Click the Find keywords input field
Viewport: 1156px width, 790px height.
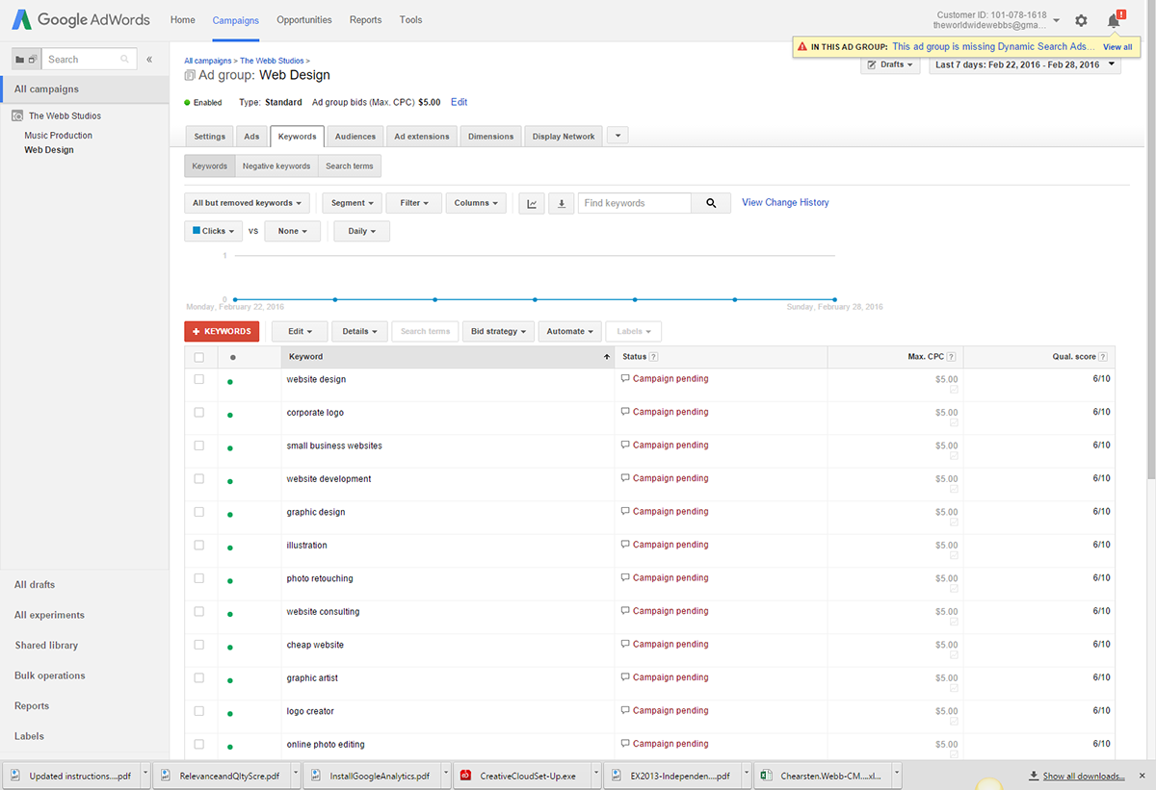click(635, 203)
